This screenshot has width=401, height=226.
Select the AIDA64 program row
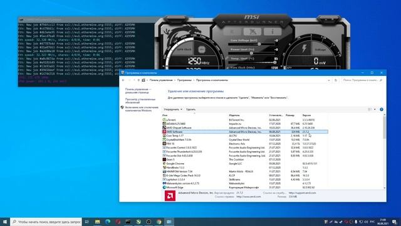click(245, 124)
